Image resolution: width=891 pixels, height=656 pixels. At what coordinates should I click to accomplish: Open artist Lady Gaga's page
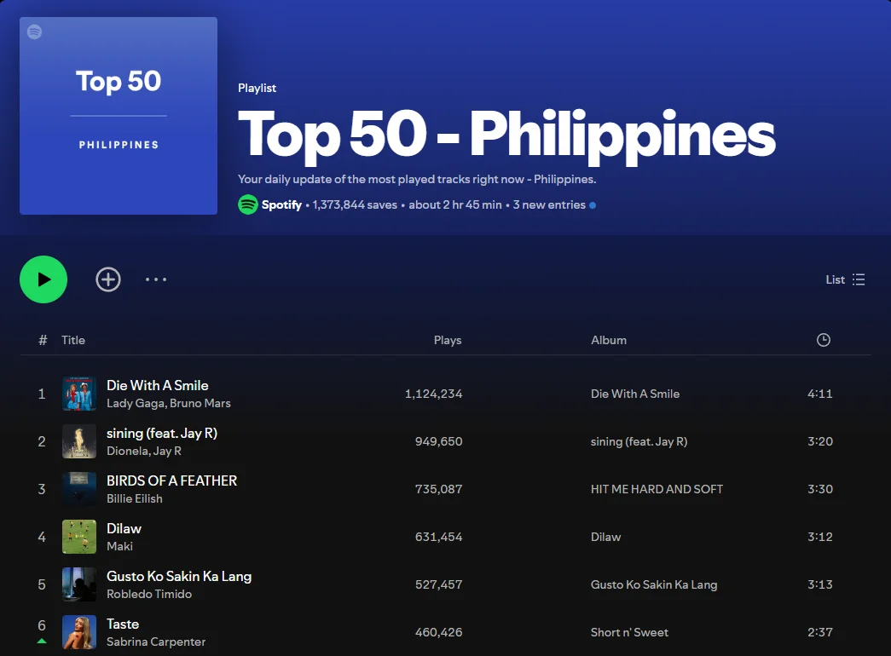pyautogui.click(x=136, y=403)
